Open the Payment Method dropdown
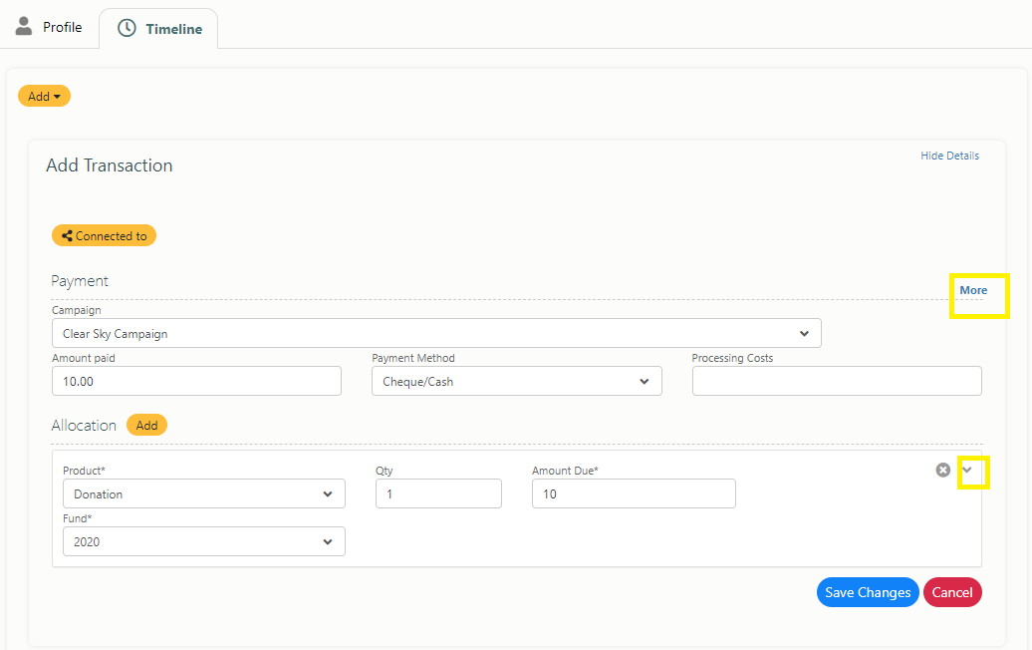 click(x=517, y=381)
